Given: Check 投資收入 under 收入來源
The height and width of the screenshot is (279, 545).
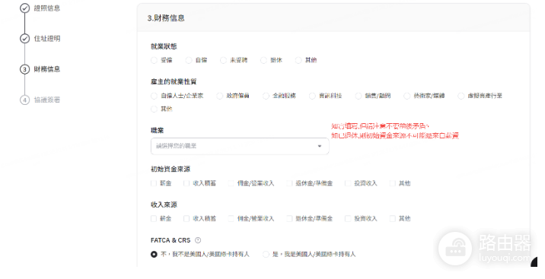Looking at the screenshot, I should [x=348, y=218].
